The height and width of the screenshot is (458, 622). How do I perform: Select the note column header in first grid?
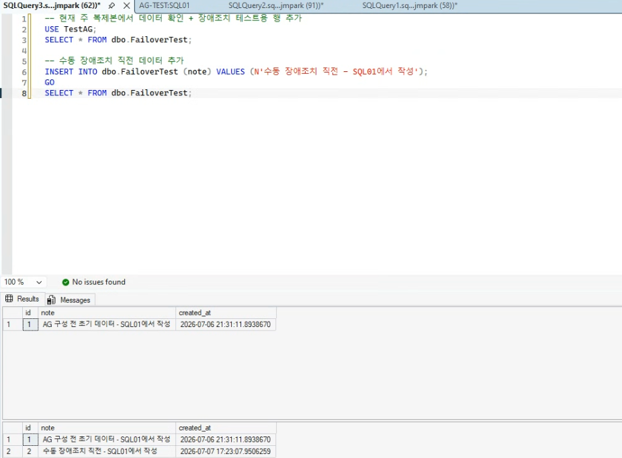click(x=107, y=313)
